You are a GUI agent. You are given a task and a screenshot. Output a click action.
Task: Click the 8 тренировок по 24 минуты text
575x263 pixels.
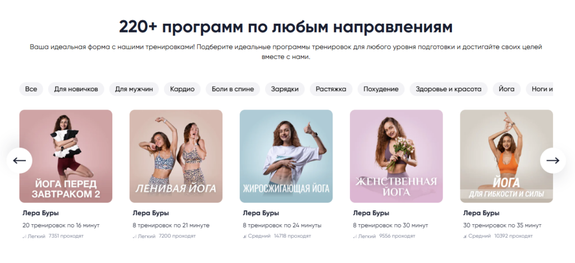coord(282,225)
